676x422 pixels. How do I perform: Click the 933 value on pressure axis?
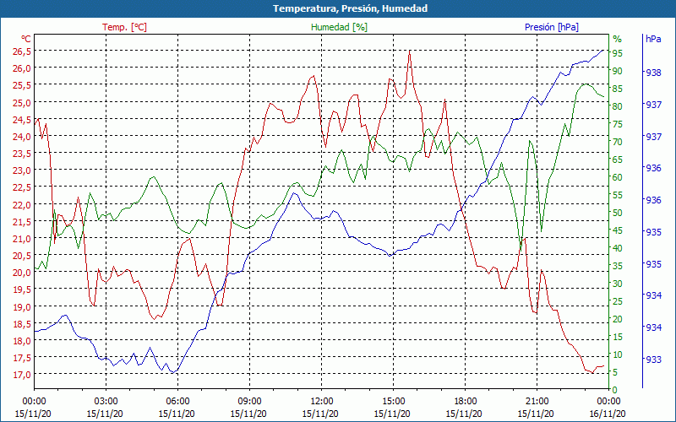point(653,360)
